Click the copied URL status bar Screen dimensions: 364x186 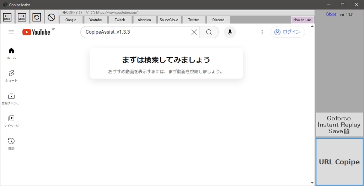click(187, 12)
